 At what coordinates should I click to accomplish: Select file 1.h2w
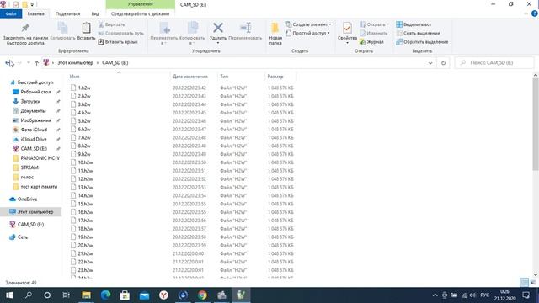[81, 88]
